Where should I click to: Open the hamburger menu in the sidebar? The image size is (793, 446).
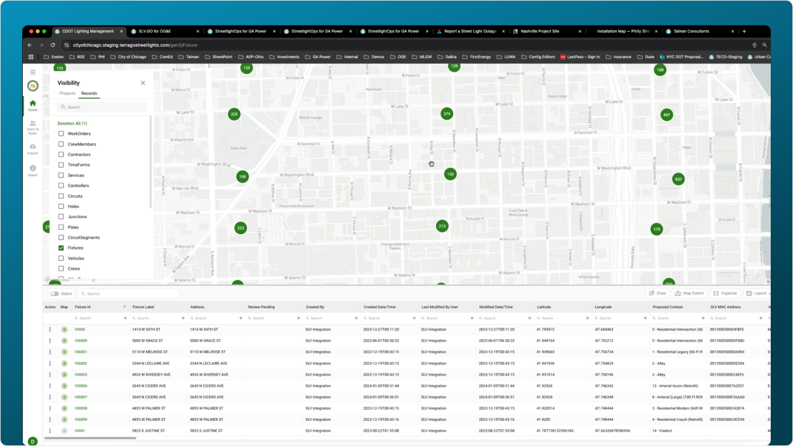33,72
